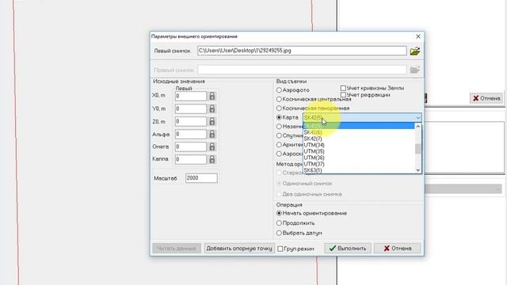Viewport: 507px width, 285px height.
Task: Pick UTM(36) from the dropdown list
Action: pyautogui.click(x=359, y=158)
